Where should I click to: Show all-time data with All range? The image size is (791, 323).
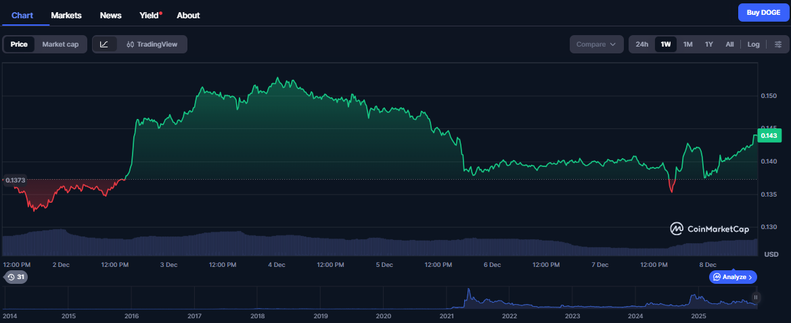pyautogui.click(x=729, y=45)
